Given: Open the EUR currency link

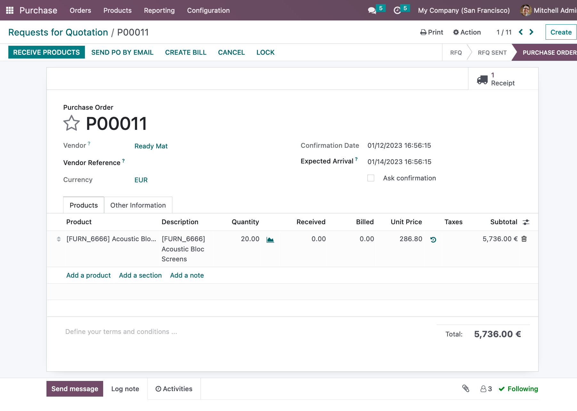Looking at the screenshot, I should pos(141,180).
